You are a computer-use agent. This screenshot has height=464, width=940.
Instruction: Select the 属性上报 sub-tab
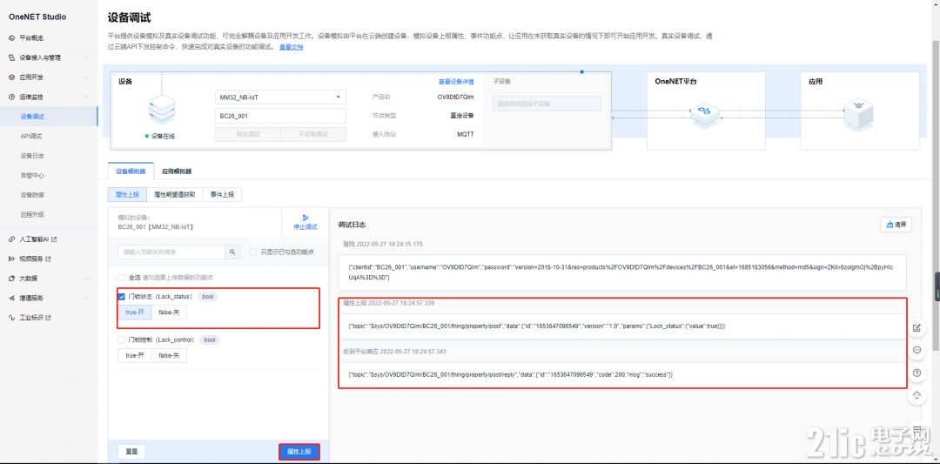pyautogui.click(x=126, y=194)
